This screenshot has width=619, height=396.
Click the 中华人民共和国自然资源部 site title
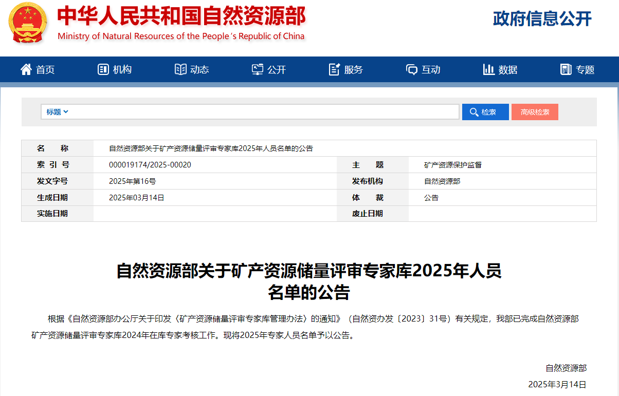click(x=181, y=16)
